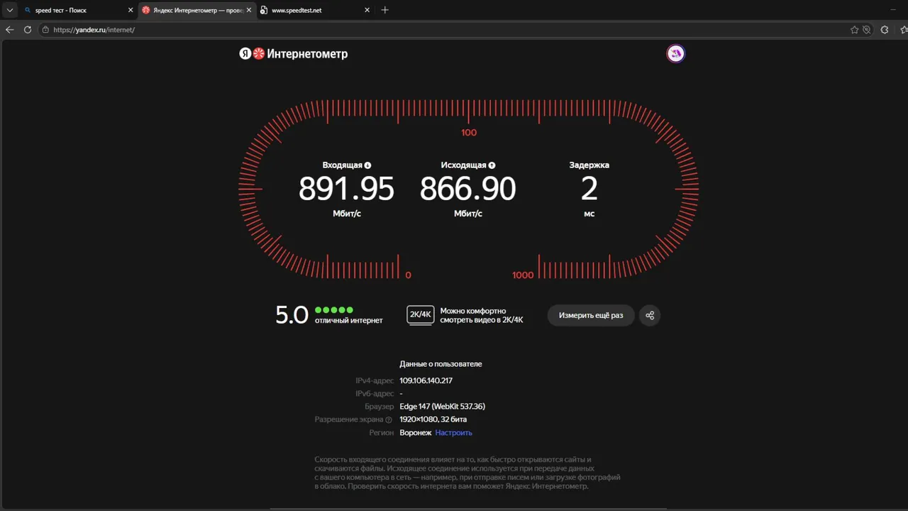Click the Интернетометр logo title
This screenshot has height=511, width=908.
point(307,54)
